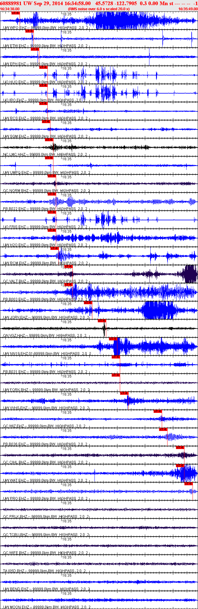Viewport: 198px width, 609px height.
Task: Select the 'UO IRO EHZ' station label
Action: click(14, 100)
